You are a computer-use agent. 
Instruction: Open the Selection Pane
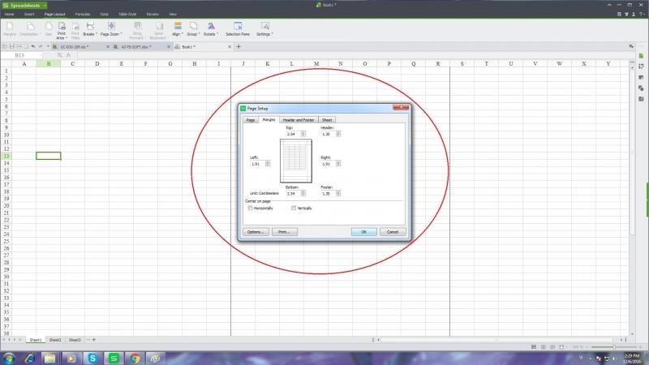pyautogui.click(x=238, y=27)
